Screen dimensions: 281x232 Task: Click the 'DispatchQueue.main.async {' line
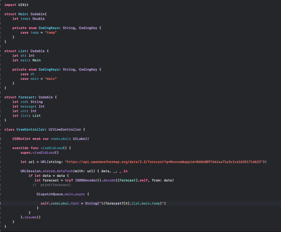click(x=63, y=194)
